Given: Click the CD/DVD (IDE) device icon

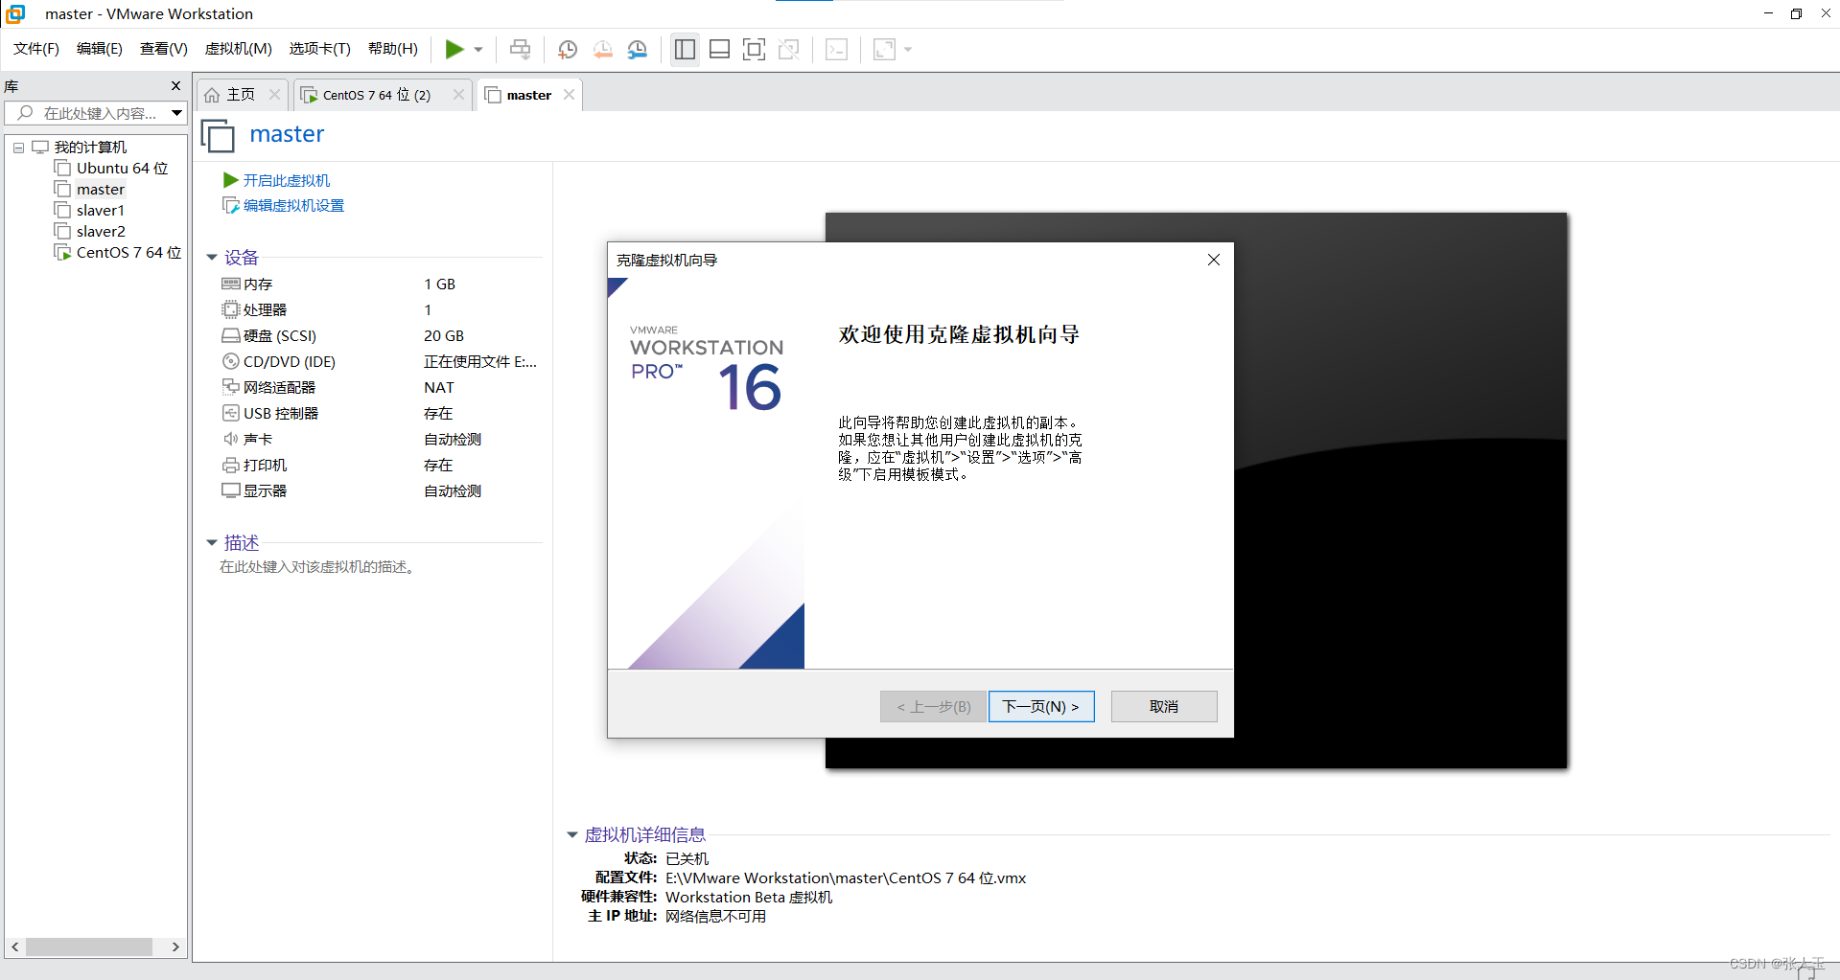Looking at the screenshot, I should (x=230, y=361).
